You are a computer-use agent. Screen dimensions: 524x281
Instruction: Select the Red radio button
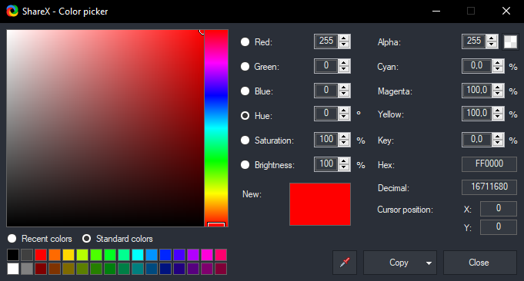[x=245, y=41]
